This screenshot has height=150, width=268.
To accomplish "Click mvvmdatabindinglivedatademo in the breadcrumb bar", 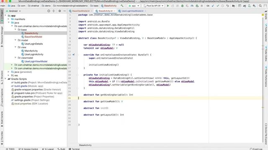I will 70,6.
